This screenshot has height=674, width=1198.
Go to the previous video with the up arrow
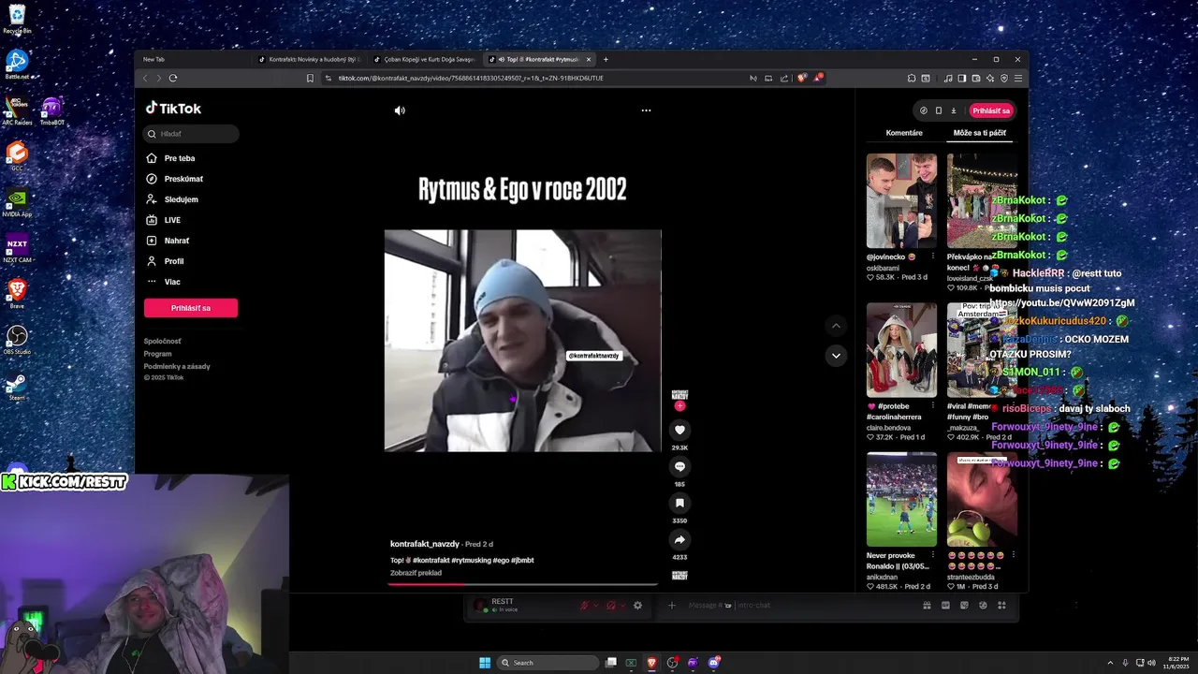tap(836, 326)
